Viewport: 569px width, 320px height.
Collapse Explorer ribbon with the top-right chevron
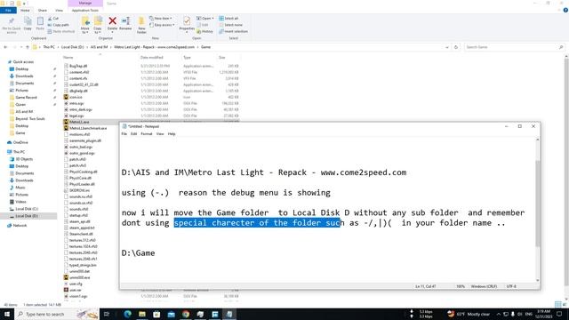[x=559, y=11]
